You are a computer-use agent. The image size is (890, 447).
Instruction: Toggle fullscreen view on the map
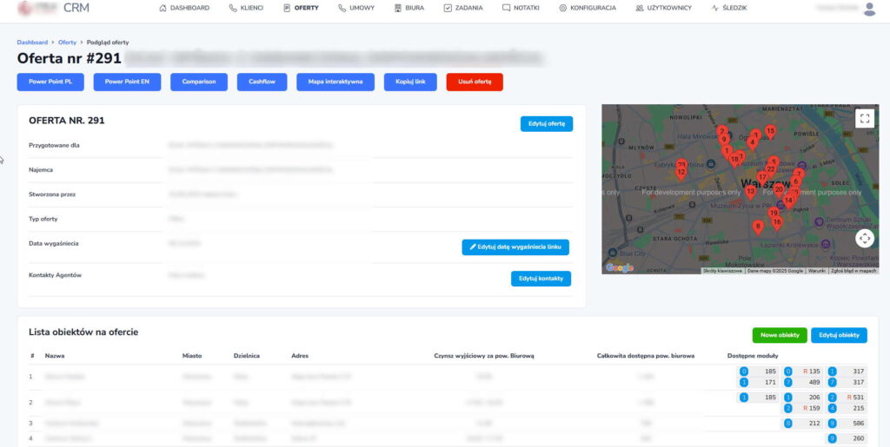[x=864, y=119]
